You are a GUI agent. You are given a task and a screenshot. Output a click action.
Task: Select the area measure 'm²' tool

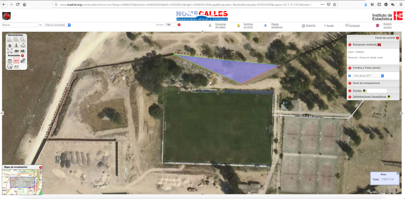point(16,60)
